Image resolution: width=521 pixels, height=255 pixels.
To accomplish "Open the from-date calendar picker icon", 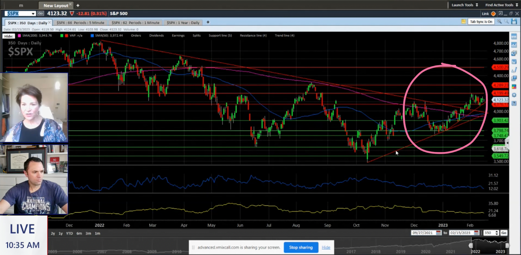I will [x=439, y=233].
